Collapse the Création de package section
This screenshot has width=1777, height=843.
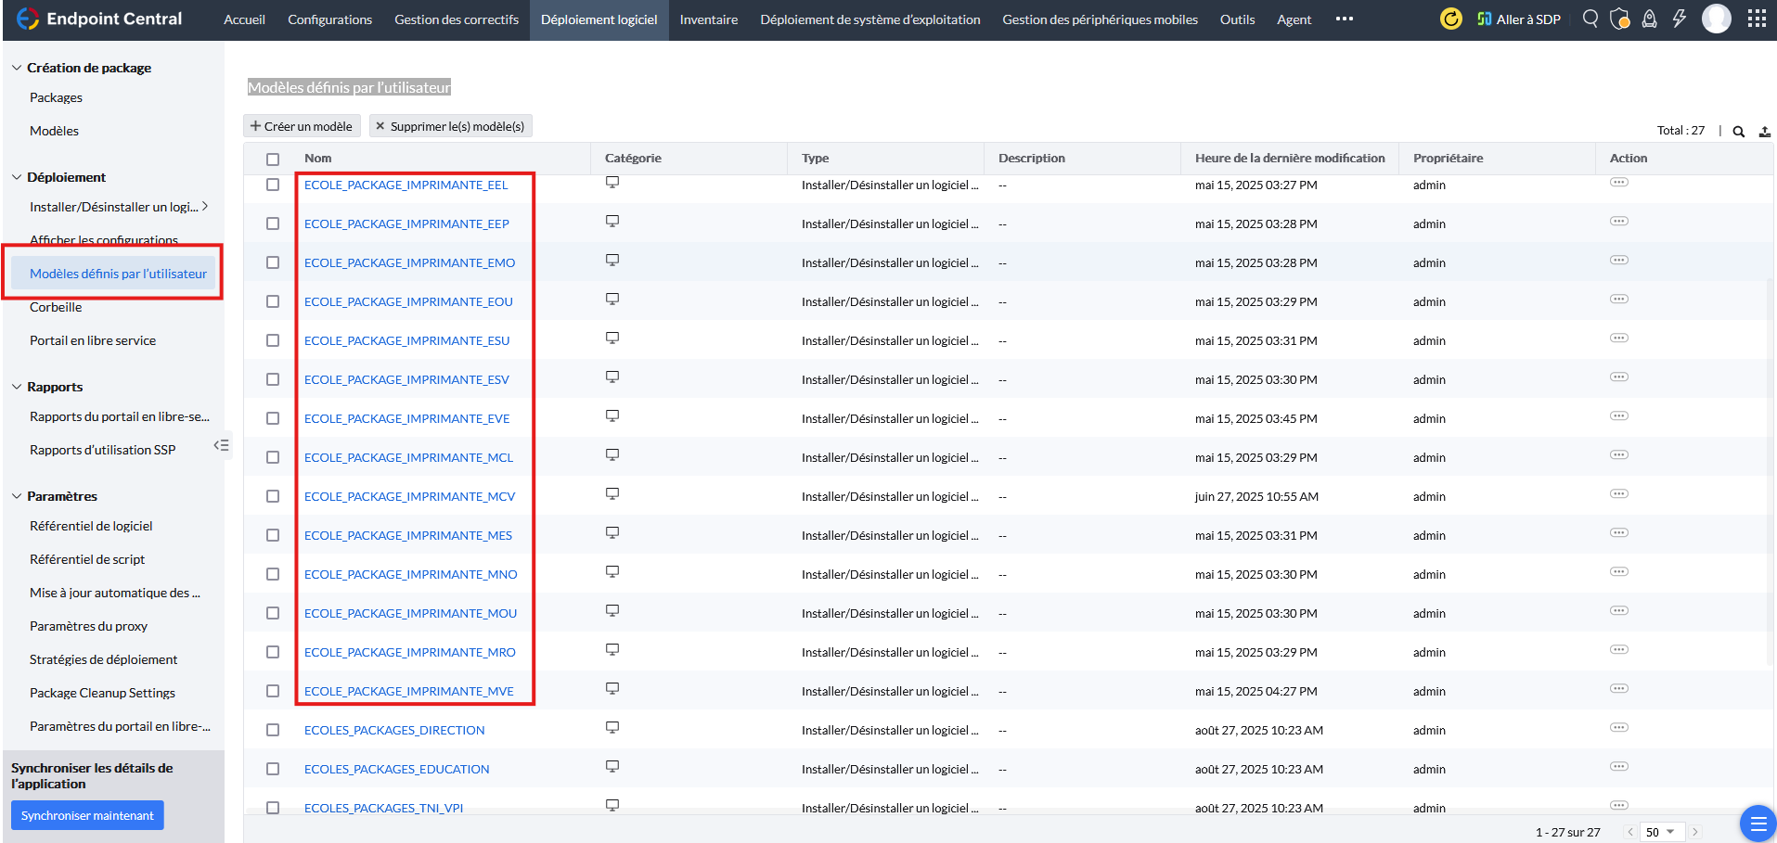(17, 68)
